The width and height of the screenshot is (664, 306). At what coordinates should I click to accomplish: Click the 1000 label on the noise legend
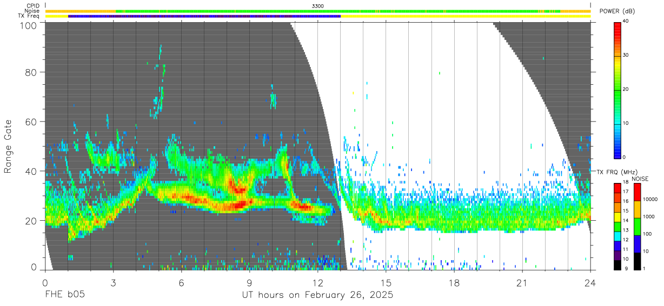[x=649, y=216]
